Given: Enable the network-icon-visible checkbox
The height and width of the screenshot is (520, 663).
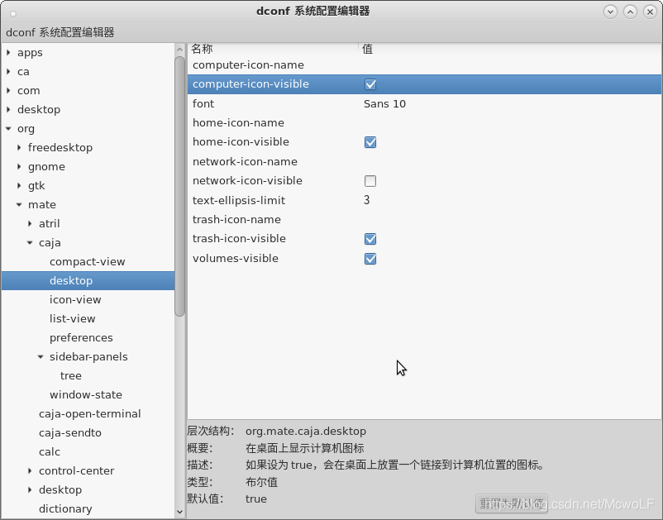Looking at the screenshot, I should pos(370,181).
